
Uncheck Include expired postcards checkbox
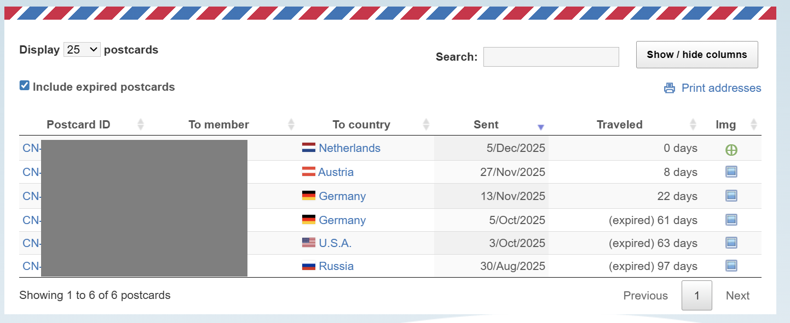(24, 86)
